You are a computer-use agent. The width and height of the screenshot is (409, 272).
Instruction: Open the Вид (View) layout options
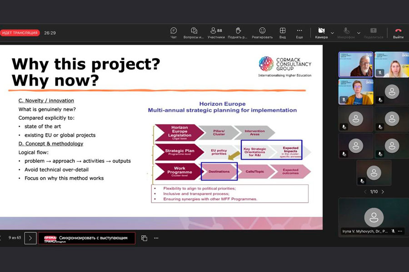coord(283,33)
